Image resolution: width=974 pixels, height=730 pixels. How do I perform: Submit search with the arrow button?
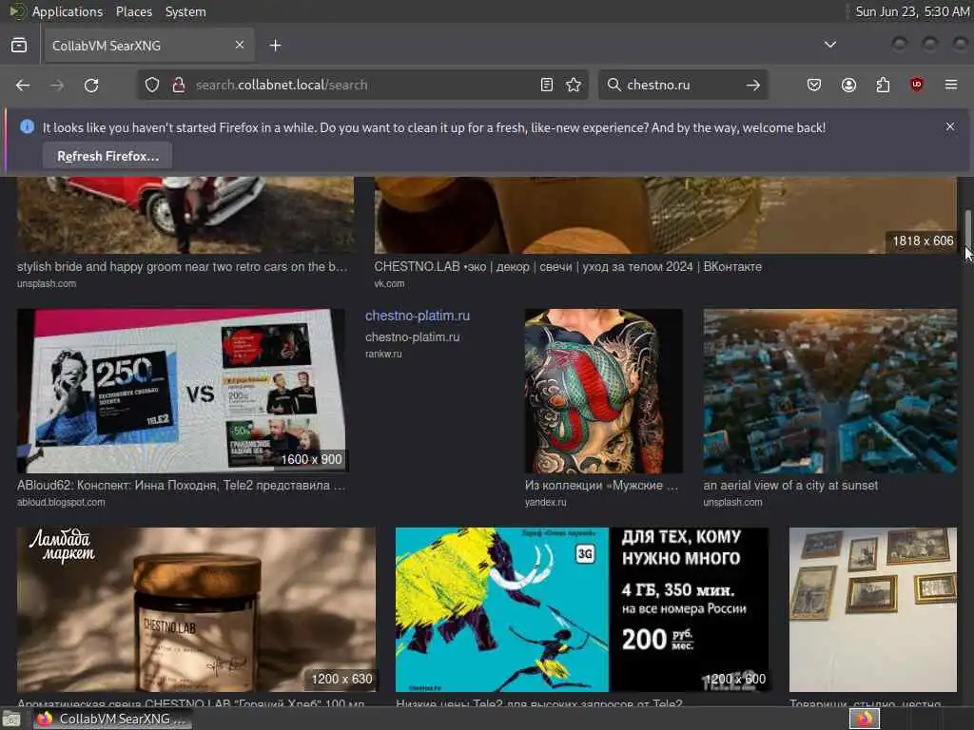tap(753, 85)
